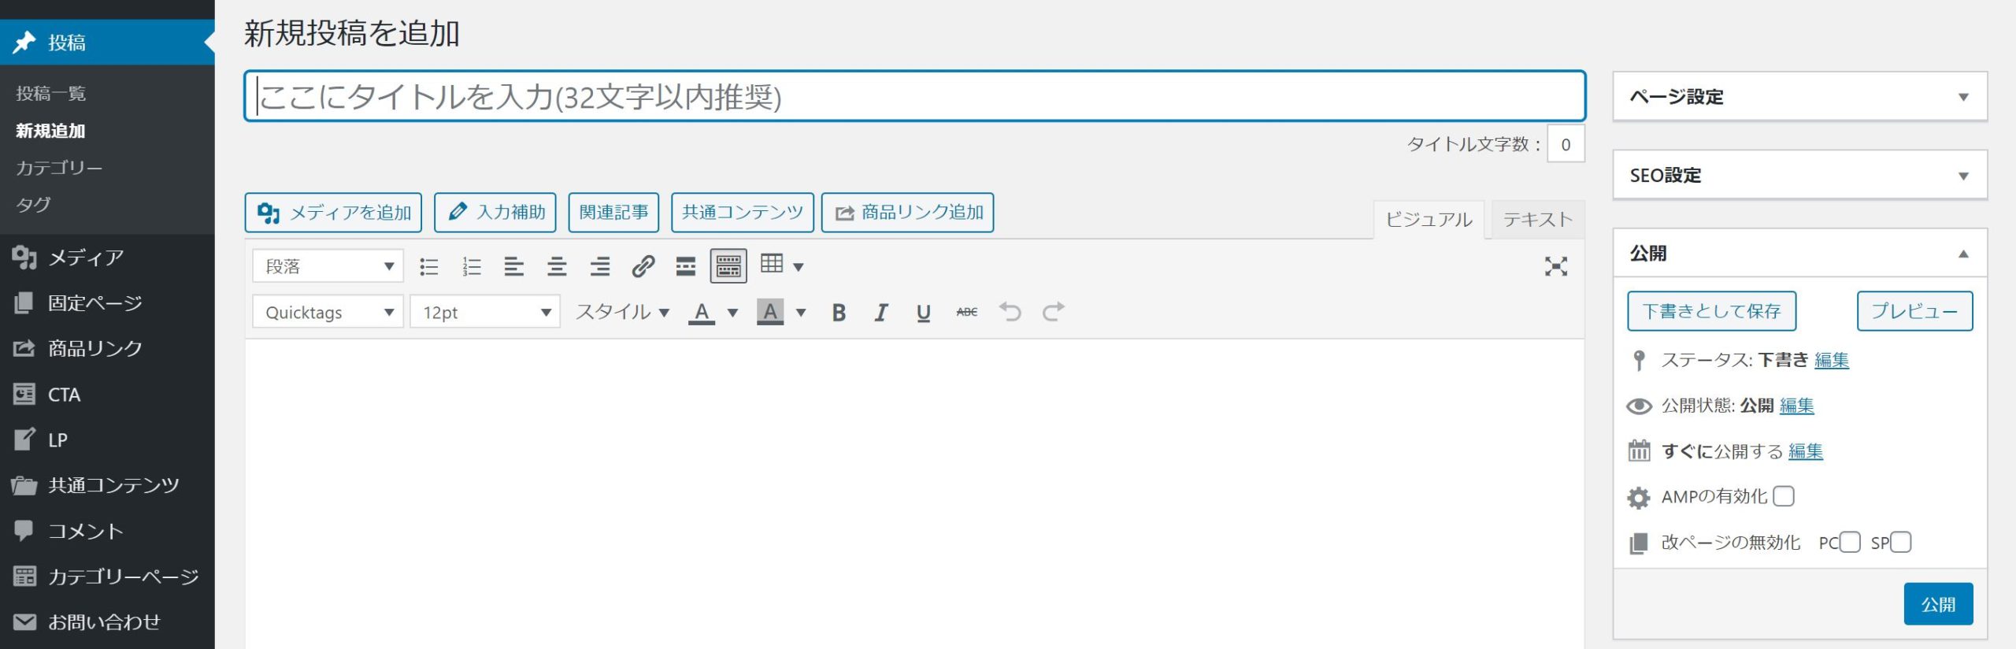Click the table grid icon

tap(772, 264)
